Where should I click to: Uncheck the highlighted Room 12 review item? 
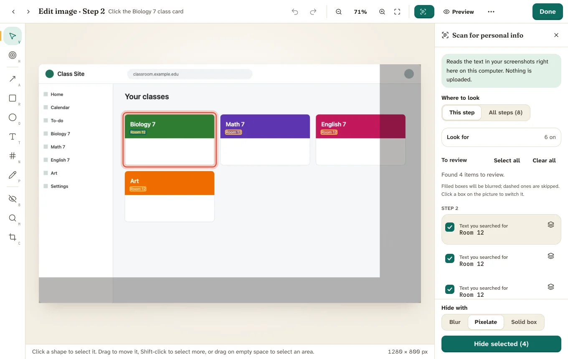[450, 227]
